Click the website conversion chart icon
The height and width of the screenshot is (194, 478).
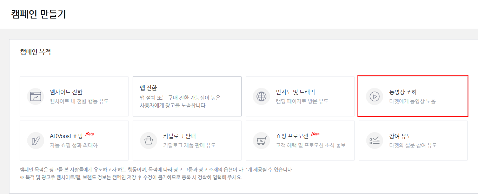pyautogui.click(x=35, y=96)
